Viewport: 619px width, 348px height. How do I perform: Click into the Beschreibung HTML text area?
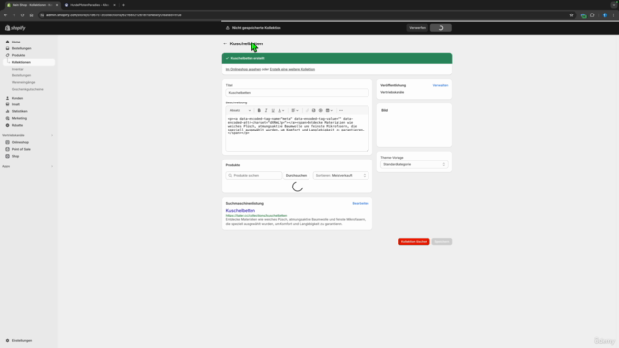(297, 132)
